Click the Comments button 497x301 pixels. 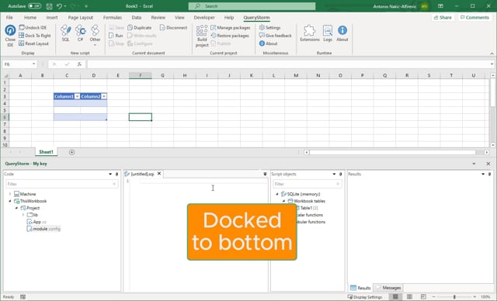point(474,17)
